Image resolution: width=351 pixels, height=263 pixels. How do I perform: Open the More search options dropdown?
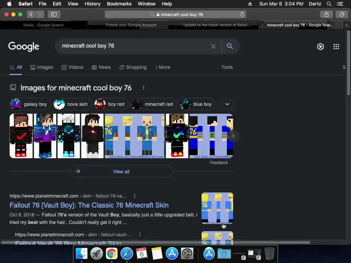point(163,67)
